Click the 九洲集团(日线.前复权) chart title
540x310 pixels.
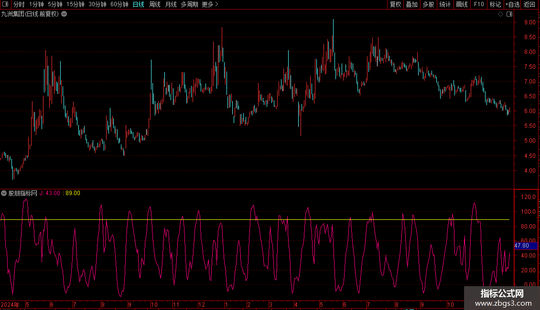[x=30, y=14]
